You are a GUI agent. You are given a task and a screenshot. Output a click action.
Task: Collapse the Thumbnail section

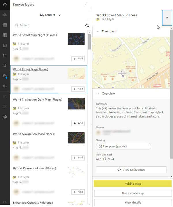97,31
